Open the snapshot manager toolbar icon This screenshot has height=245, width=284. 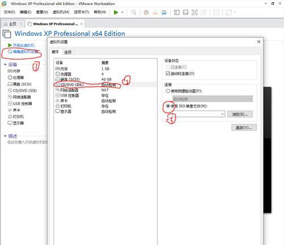[164, 12]
